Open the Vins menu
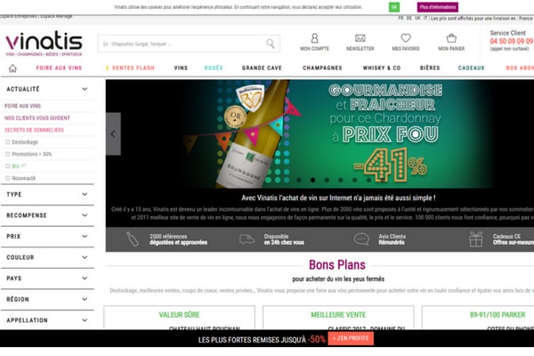Screen dimensions: 534x356 (181, 68)
